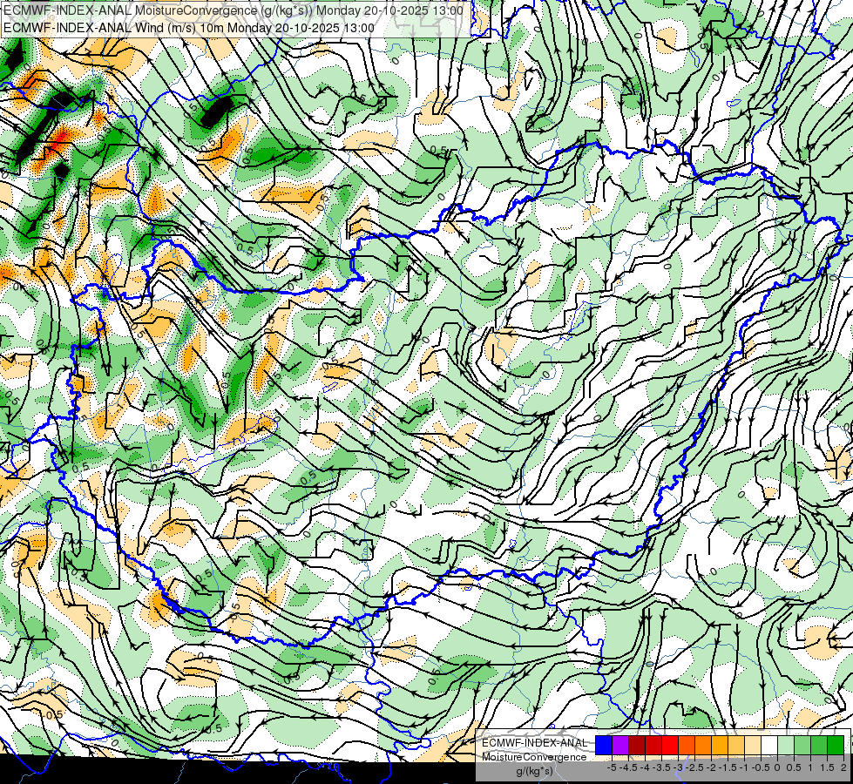853x784 pixels.
Task: Select red-orange swatch (-3 to -2.5)
Action: click(x=687, y=746)
